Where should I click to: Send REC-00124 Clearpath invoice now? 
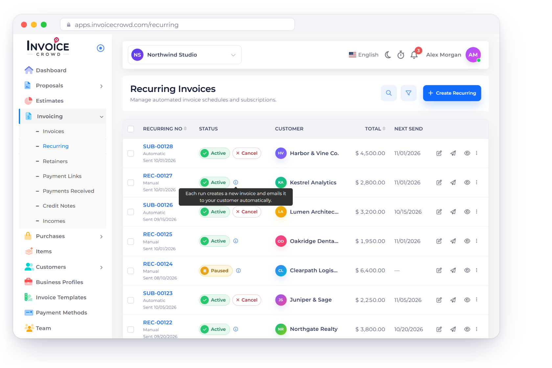[453, 270]
